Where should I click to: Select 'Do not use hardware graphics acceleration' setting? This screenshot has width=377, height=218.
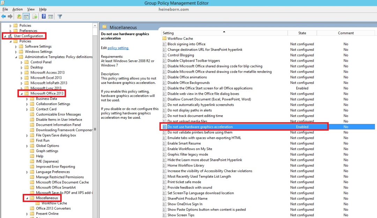coord(268,127)
